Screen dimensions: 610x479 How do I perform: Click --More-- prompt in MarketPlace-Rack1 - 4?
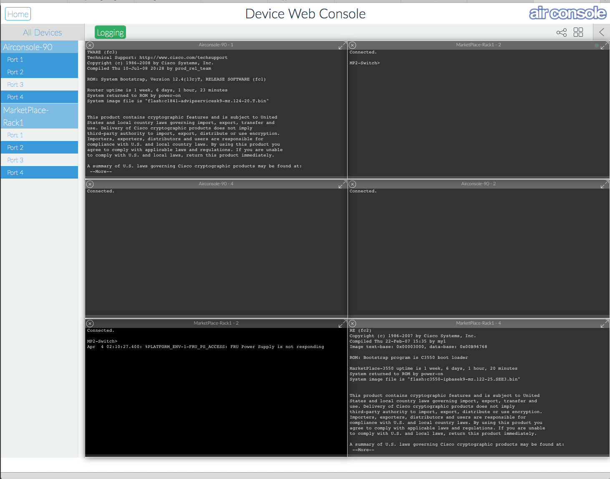coord(363,450)
